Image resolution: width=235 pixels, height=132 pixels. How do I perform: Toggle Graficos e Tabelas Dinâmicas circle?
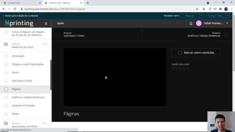click(x=6, y=98)
